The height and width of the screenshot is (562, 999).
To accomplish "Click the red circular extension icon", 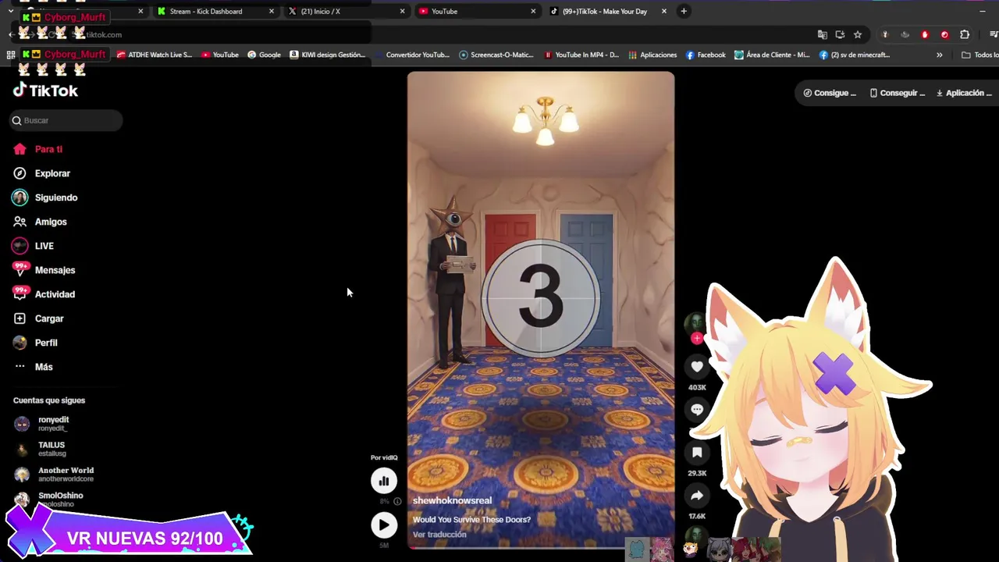I will tap(944, 34).
